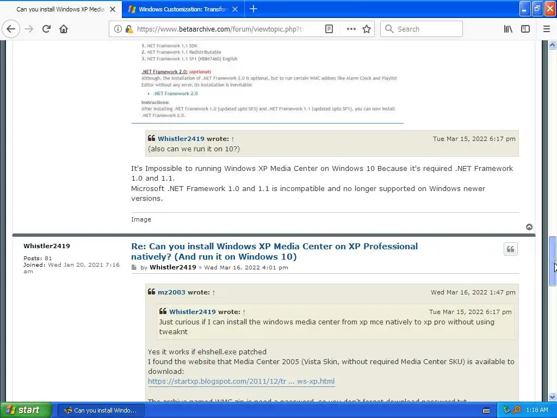The image size is (557, 418).
Task: Click the address bar URL field
Action: pyautogui.click(x=220, y=29)
